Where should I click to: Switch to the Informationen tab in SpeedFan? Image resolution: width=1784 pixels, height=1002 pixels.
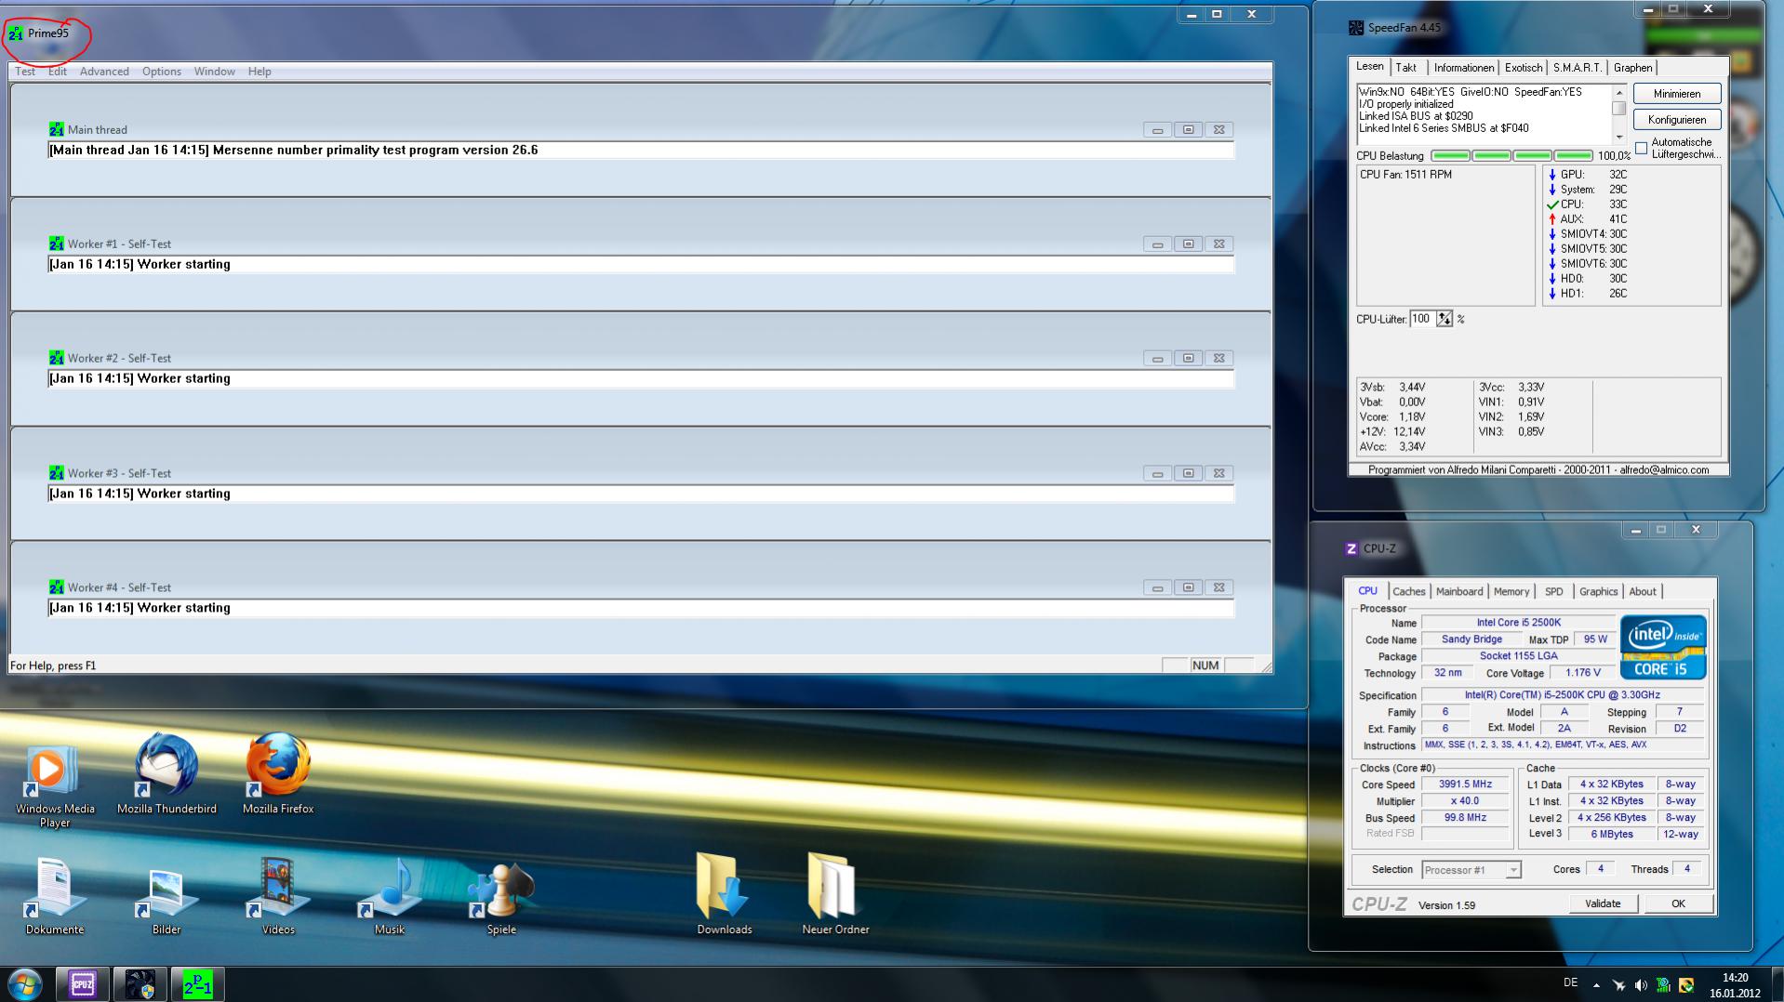tap(1463, 68)
